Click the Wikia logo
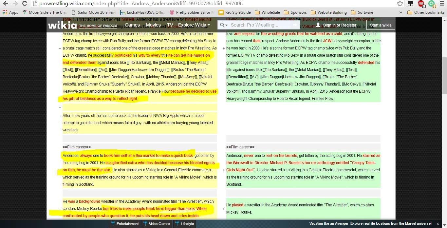The image size is (447, 228). click(x=62, y=25)
